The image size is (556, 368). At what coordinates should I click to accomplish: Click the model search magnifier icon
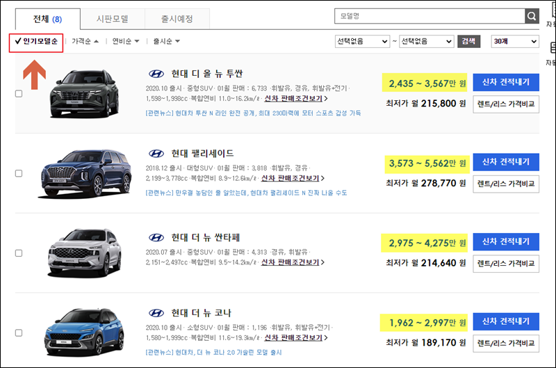pyautogui.click(x=532, y=16)
